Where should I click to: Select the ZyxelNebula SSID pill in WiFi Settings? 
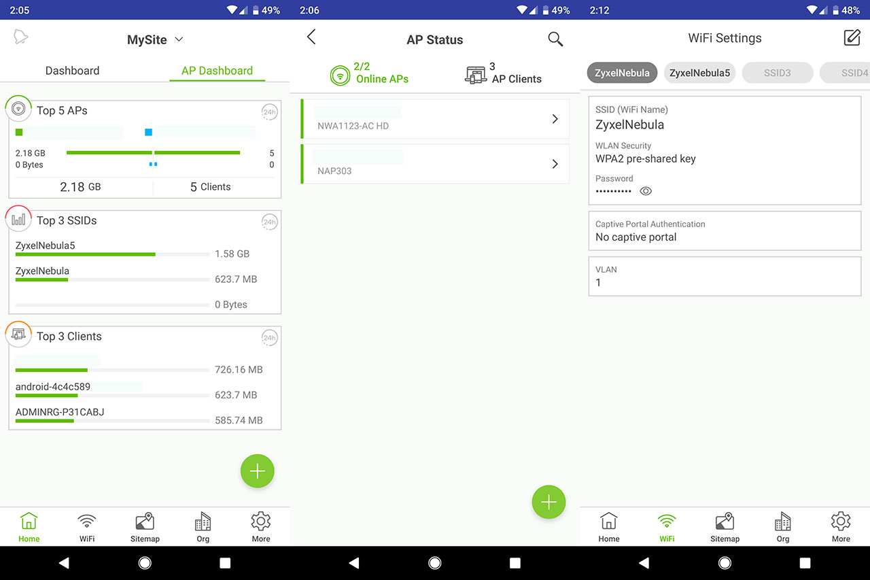coord(622,73)
